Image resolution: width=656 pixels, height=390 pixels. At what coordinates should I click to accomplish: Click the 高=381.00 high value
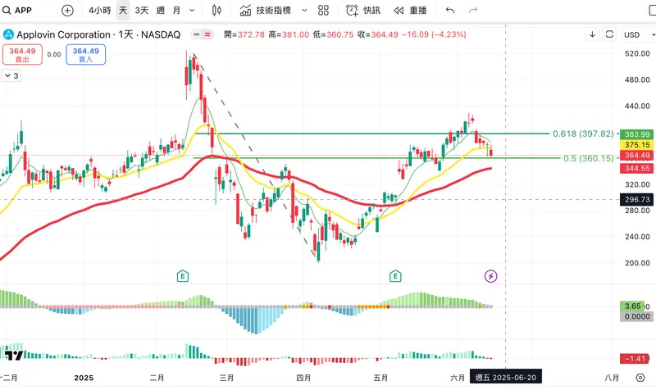pos(289,34)
